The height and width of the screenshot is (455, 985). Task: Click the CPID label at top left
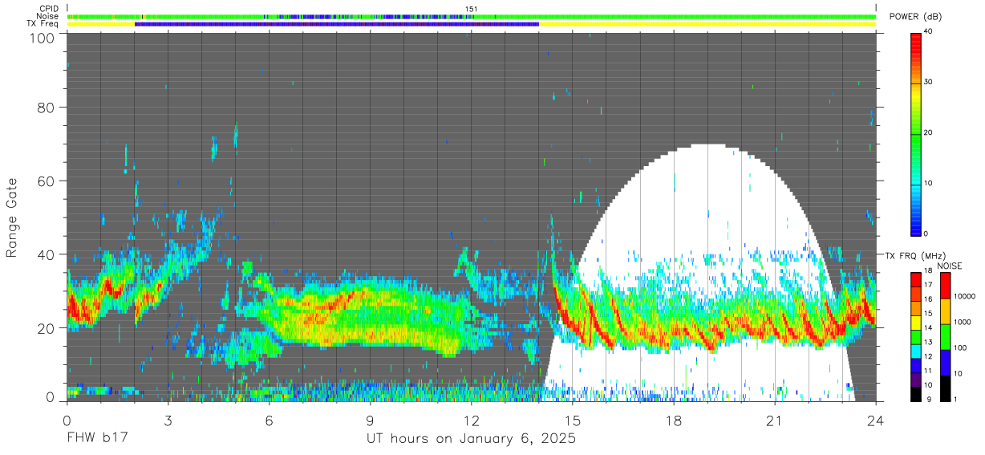48,9
